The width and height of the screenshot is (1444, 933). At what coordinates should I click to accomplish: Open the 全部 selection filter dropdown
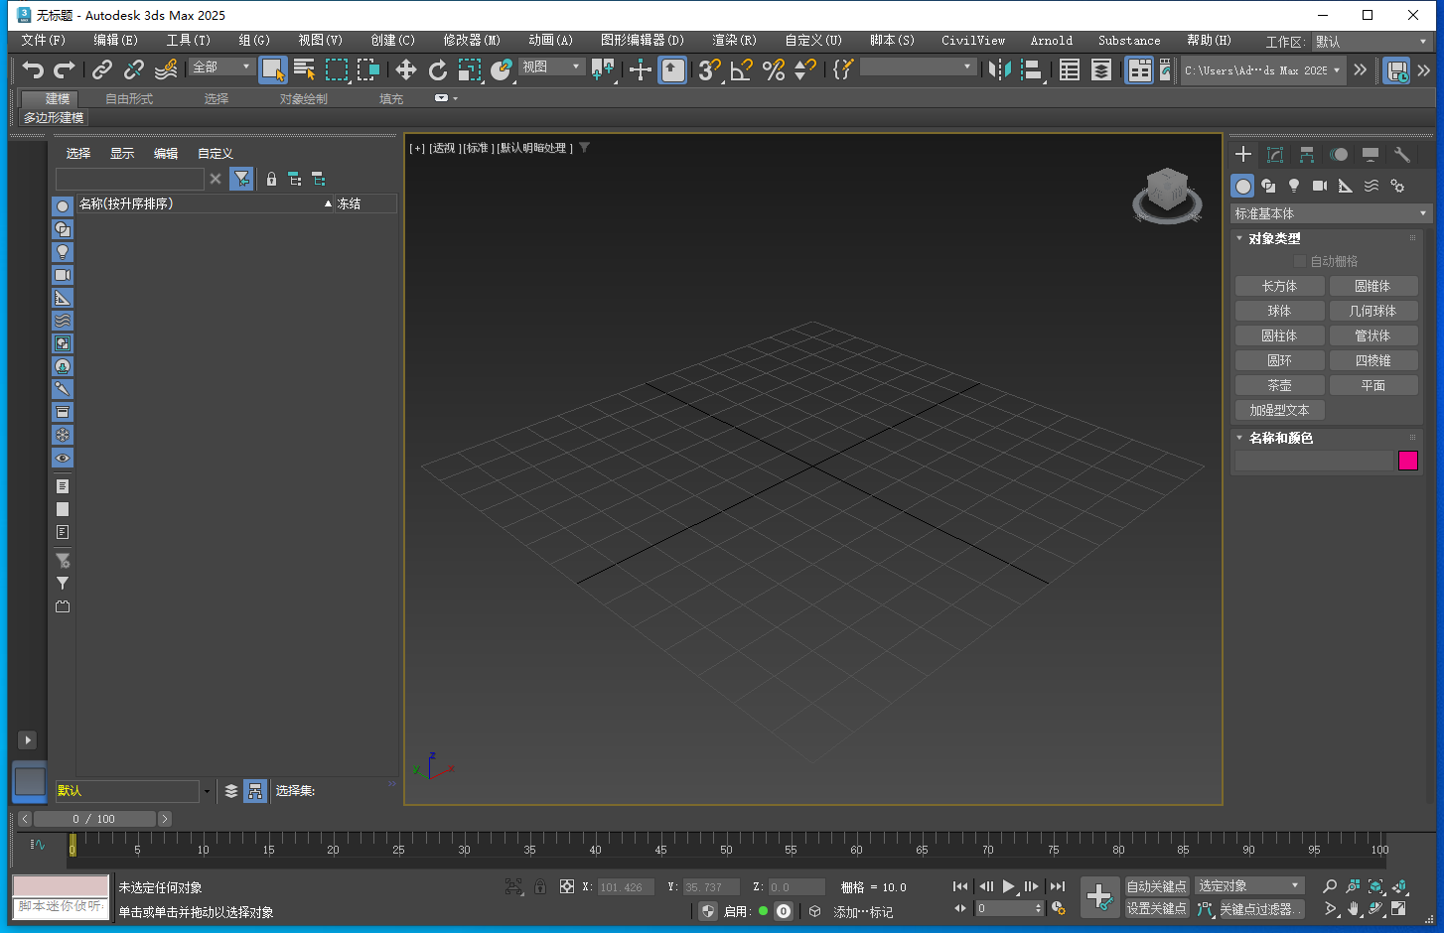(x=221, y=67)
